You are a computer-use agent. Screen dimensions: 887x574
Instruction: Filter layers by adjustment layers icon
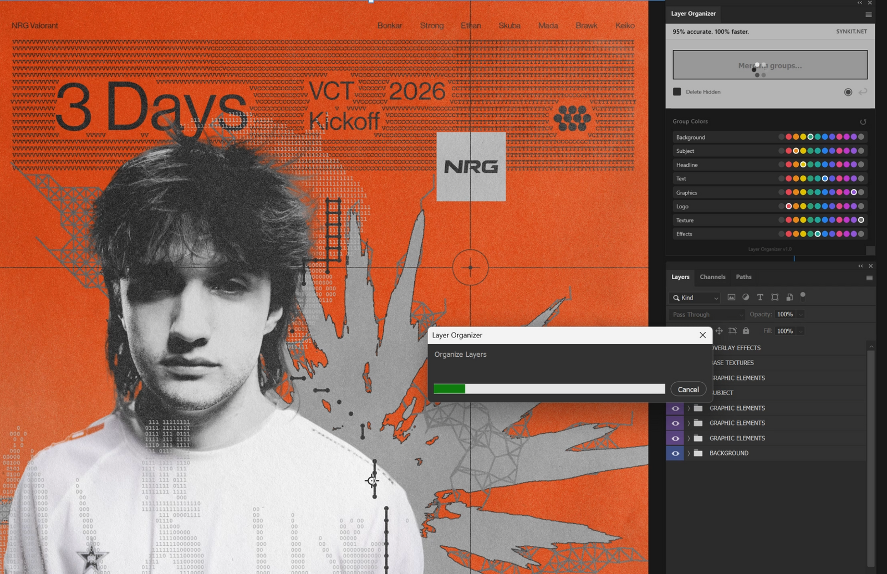(746, 298)
